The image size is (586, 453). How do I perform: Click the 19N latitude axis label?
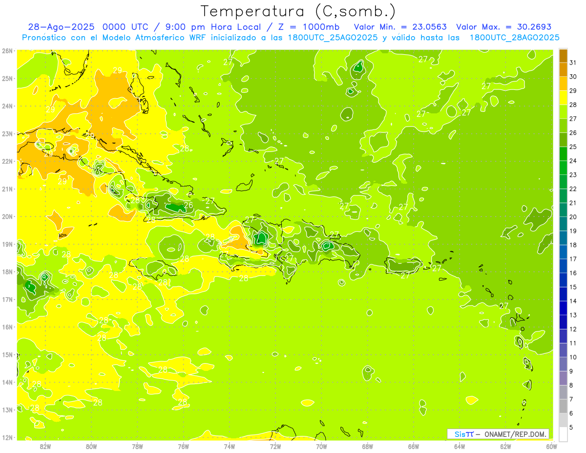pyautogui.click(x=7, y=244)
